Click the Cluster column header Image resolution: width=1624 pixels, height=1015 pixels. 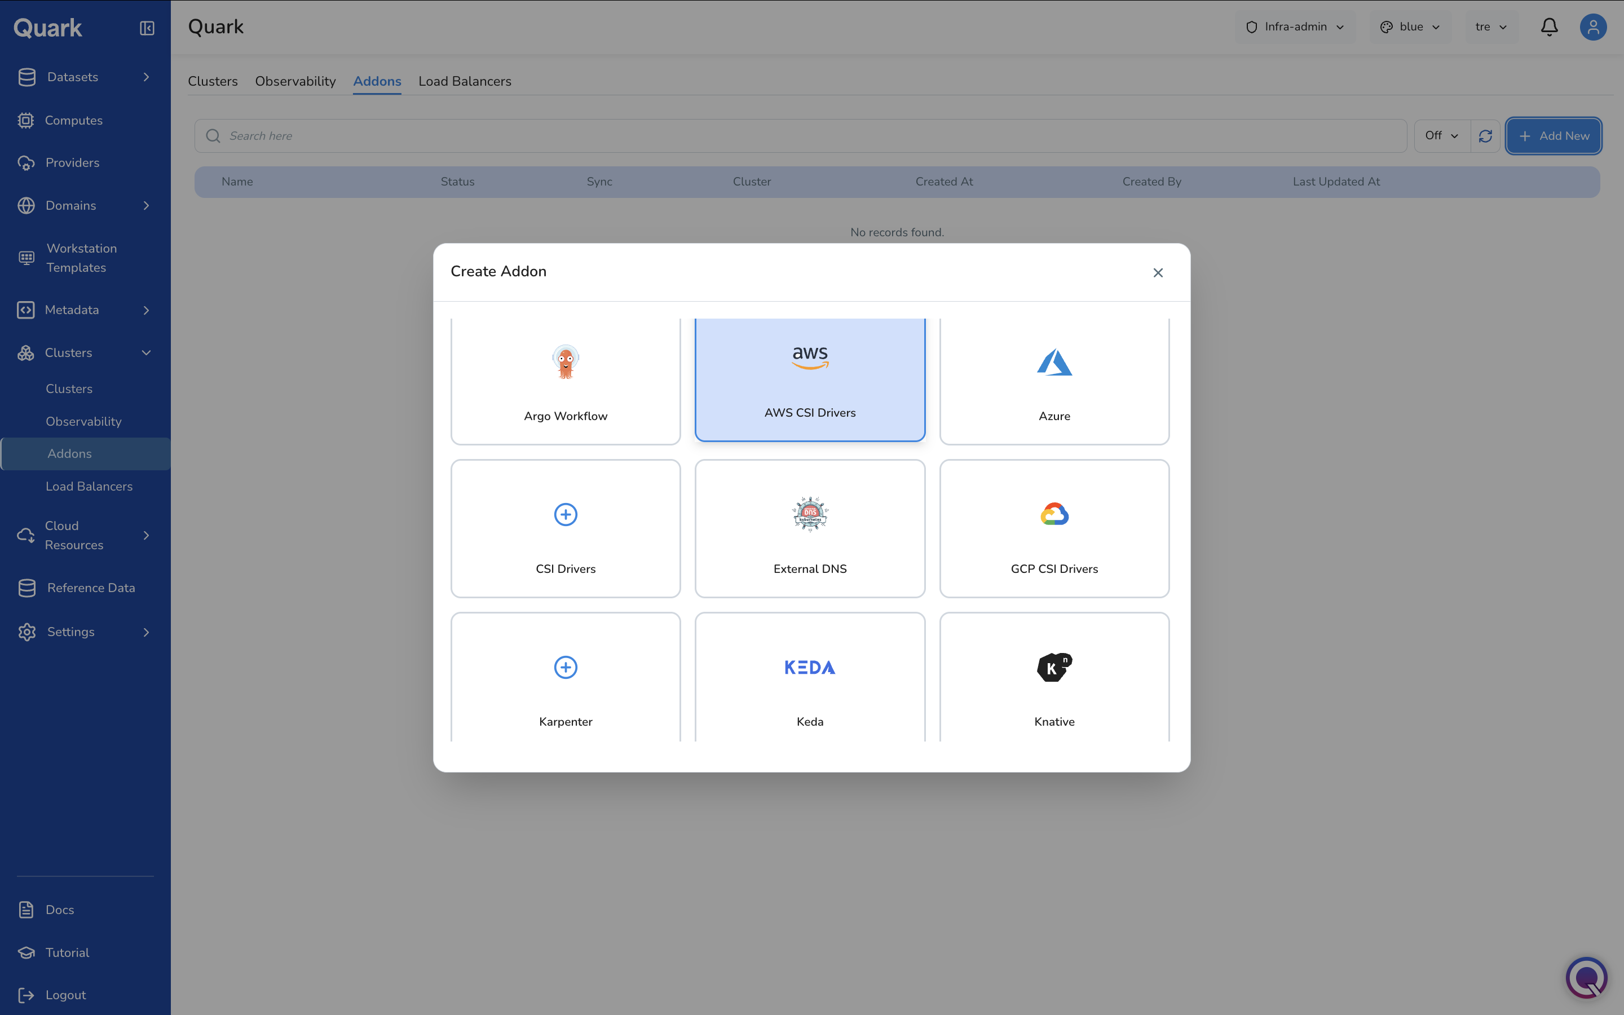coord(752,182)
